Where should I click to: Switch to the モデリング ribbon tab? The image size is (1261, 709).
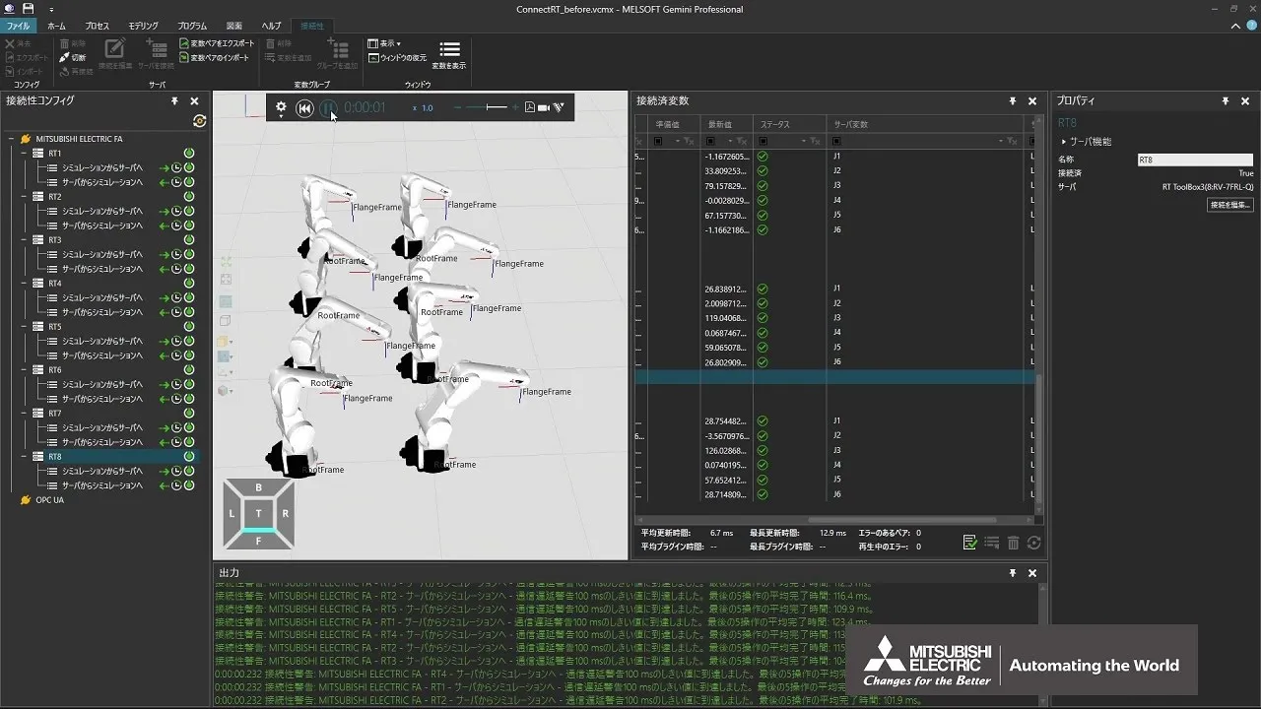[x=143, y=26]
